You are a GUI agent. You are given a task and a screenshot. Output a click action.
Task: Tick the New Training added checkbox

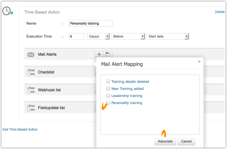pyautogui.click(x=108, y=88)
